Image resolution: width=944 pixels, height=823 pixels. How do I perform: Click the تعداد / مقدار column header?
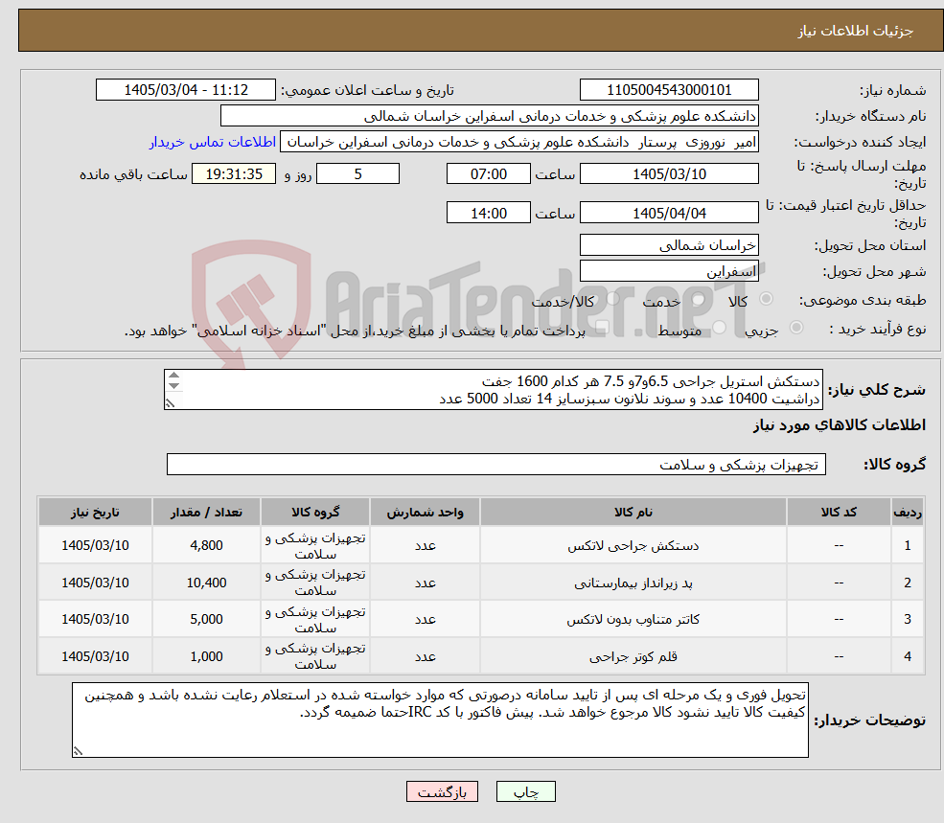(x=206, y=512)
